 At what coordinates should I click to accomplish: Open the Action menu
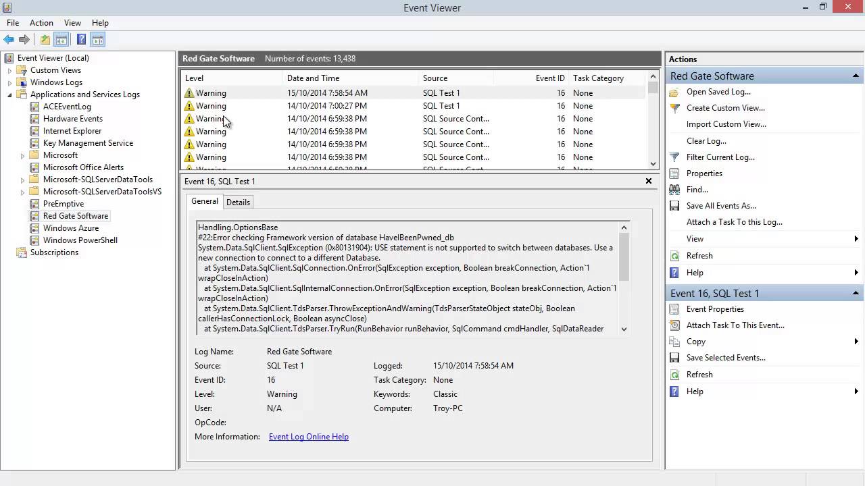[41, 23]
